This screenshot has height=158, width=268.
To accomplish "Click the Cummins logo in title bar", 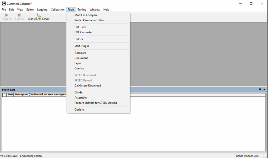I will point(3,4).
